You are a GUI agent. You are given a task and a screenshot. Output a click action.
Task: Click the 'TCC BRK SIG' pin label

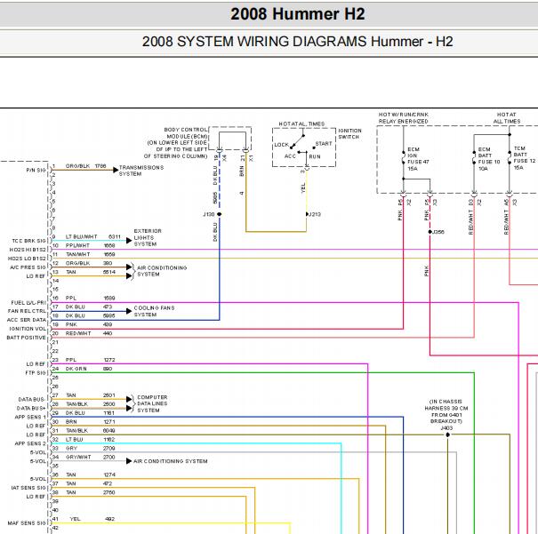point(28,241)
